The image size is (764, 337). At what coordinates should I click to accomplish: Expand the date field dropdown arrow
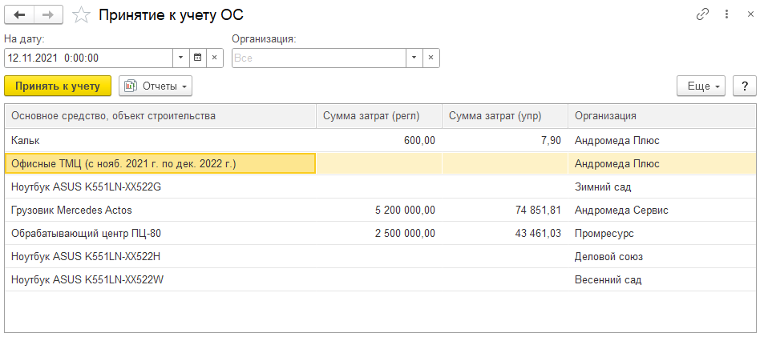(x=181, y=58)
